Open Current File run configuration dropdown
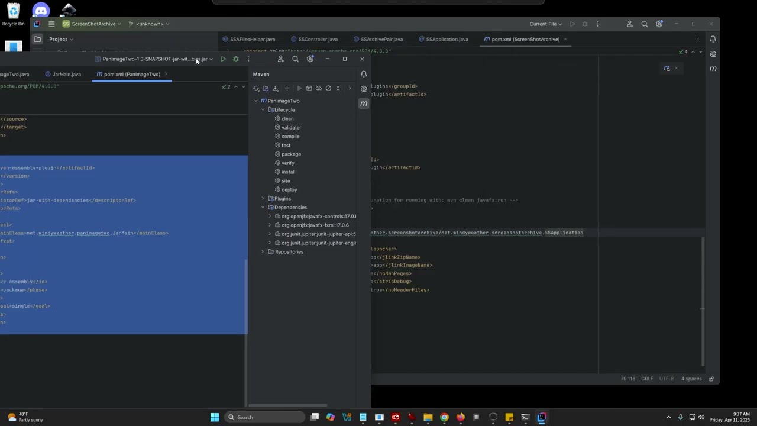The image size is (757, 426). (x=546, y=24)
